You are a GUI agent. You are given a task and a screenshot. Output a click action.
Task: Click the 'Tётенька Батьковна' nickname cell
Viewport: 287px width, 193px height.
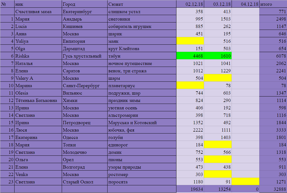click(38, 100)
